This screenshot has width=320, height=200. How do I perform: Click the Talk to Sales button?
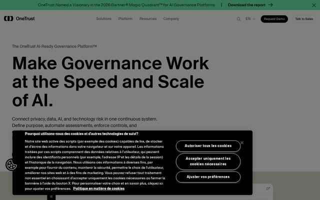pos(304,19)
